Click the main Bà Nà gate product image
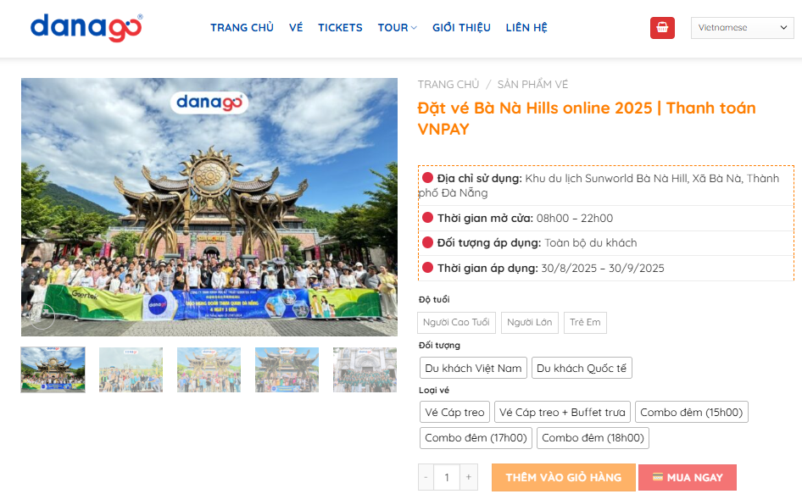The height and width of the screenshot is (494, 802). pos(209,207)
